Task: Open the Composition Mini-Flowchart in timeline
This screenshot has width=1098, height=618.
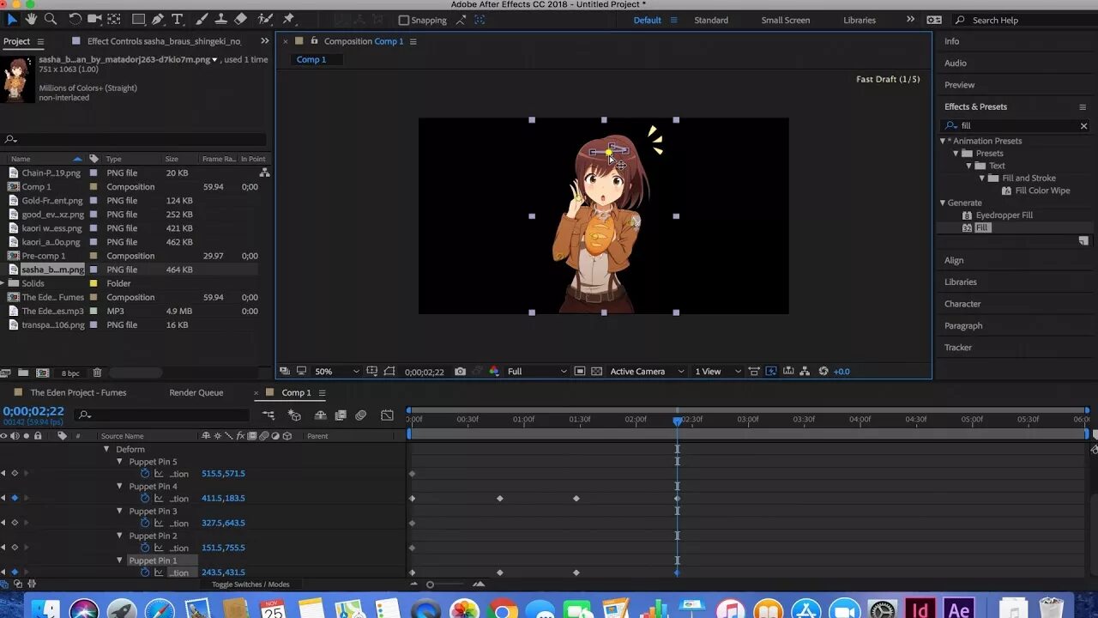Action: (268, 415)
